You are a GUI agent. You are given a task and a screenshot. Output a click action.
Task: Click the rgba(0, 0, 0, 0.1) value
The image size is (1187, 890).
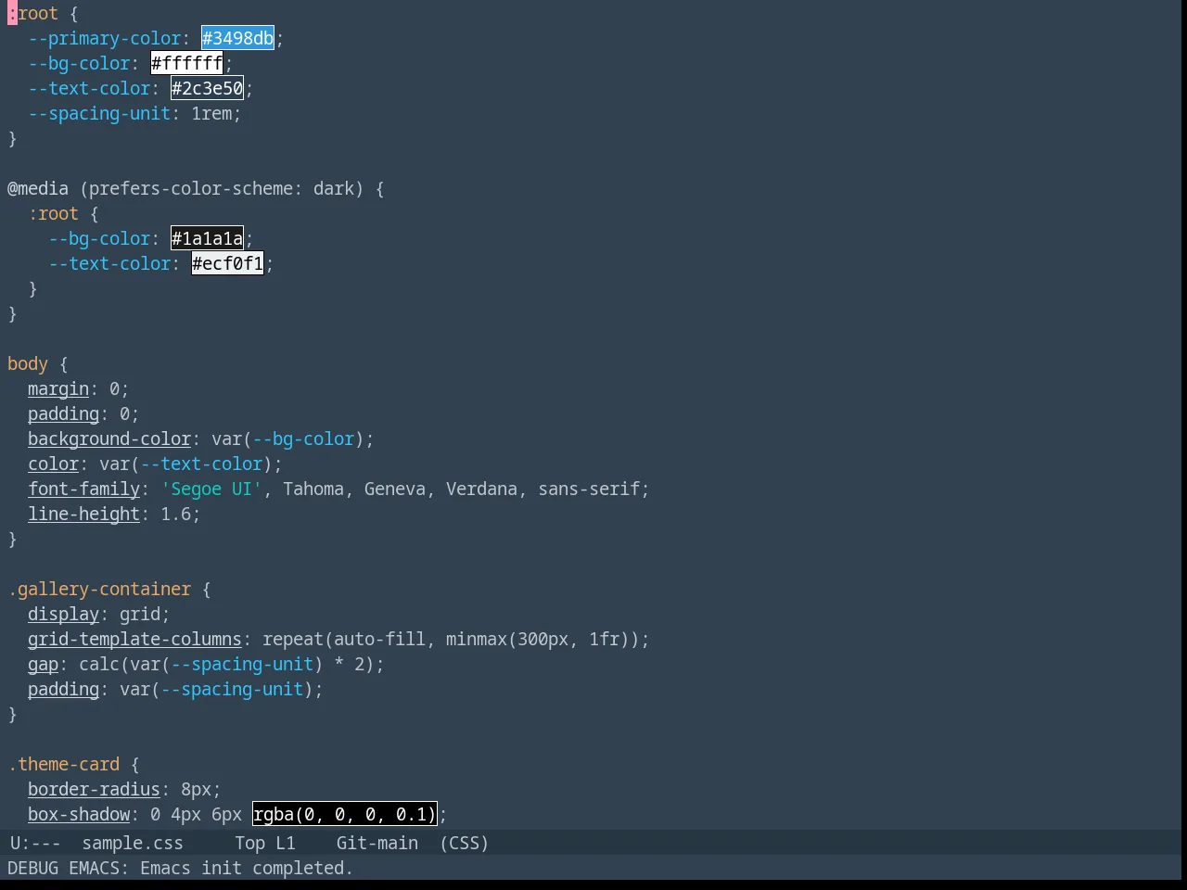point(344,814)
